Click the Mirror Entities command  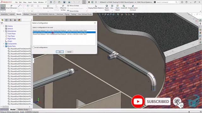point(73,6)
